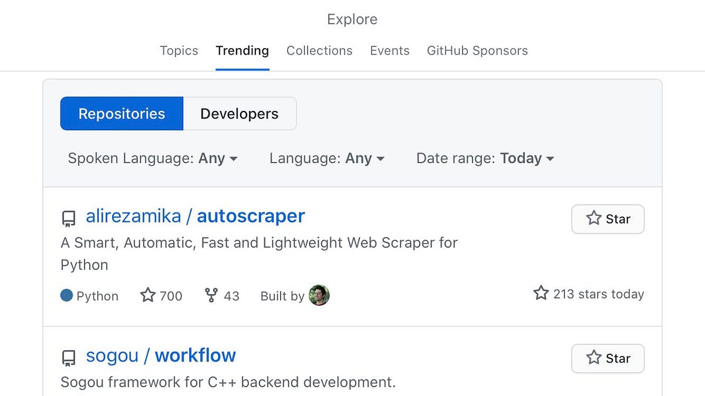Click the repository book icon beside autoscraper

pyautogui.click(x=69, y=217)
